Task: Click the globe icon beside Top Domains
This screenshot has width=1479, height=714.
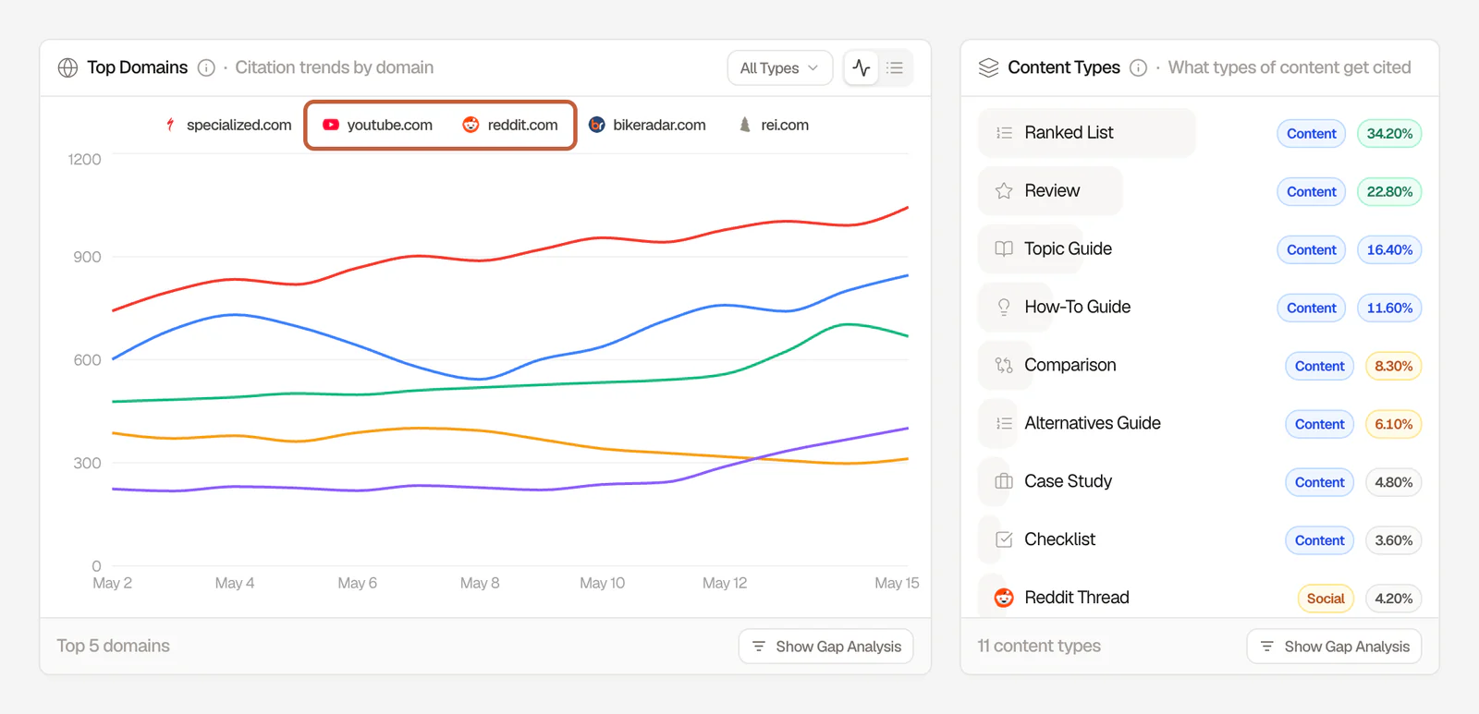Action: pyautogui.click(x=67, y=67)
